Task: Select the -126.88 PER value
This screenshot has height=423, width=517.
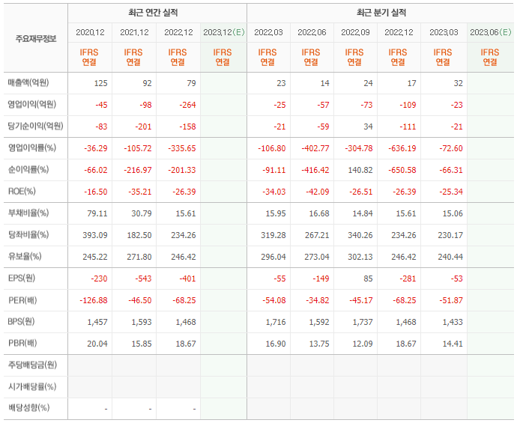Action: coord(94,300)
